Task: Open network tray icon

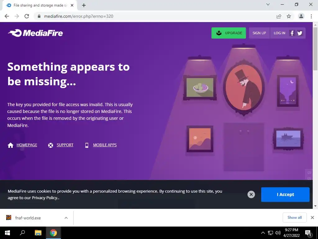Action: point(270,233)
